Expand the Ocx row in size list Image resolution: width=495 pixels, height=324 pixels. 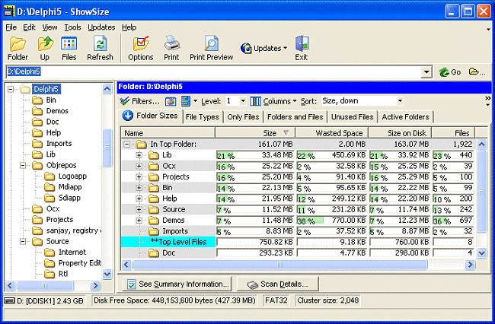point(139,166)
